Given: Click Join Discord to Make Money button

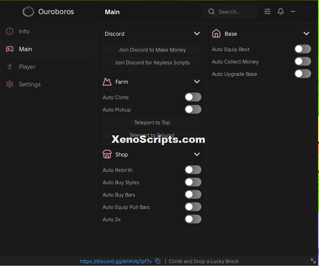Looking at the screenshot, I should tap(152, 50).
